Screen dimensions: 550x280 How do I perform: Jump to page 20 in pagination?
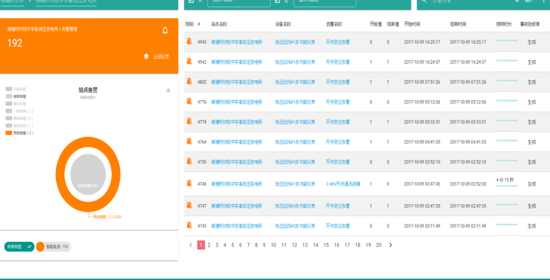tap(379, 245)
